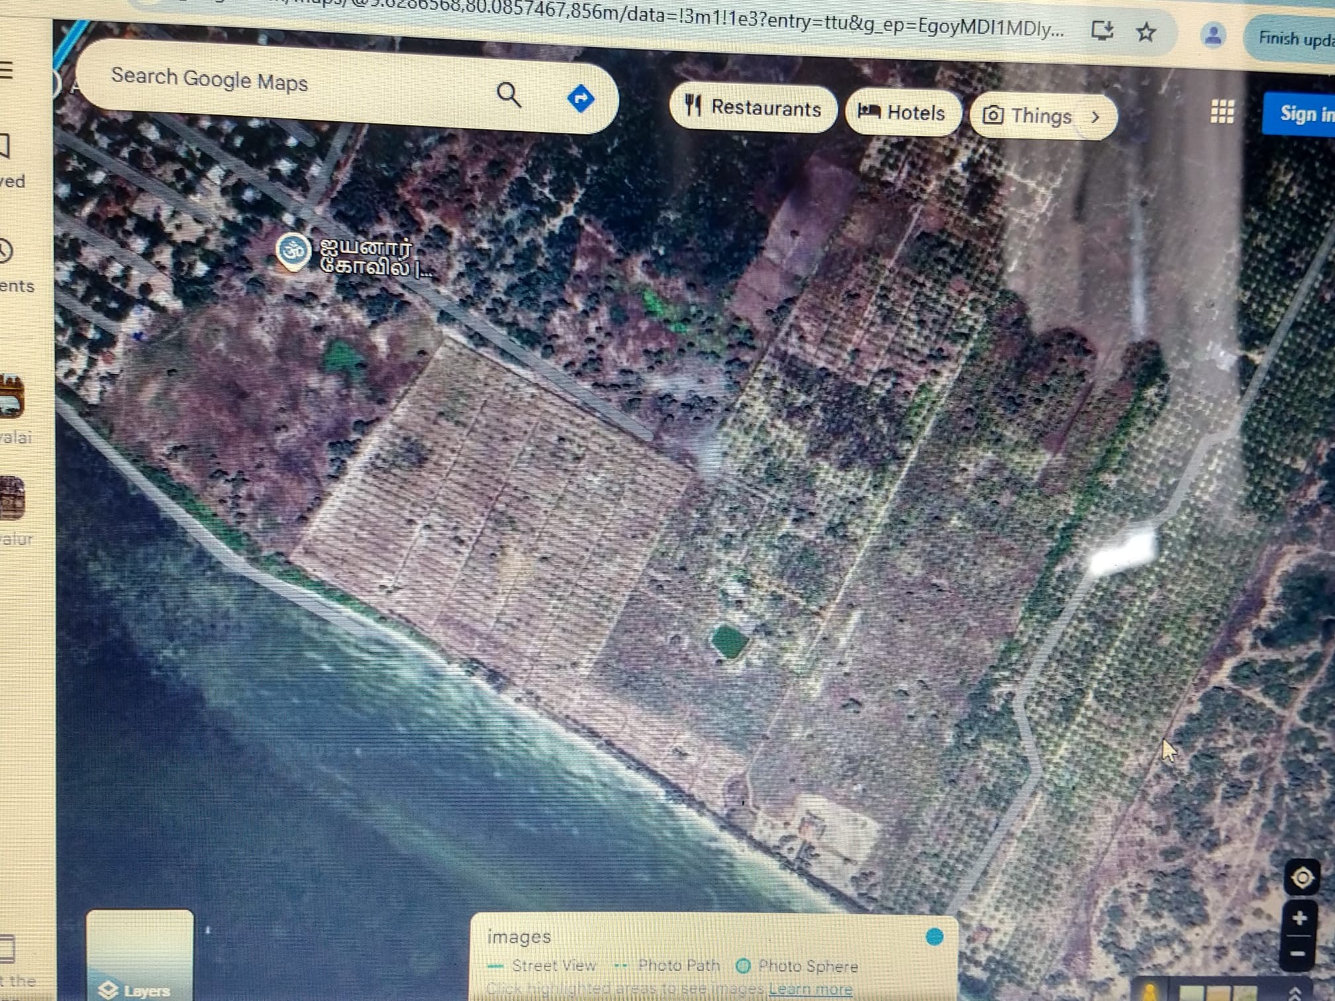The width and height of the screenshot is (1335, 1001).
Task: Open the hamburger menu
Action: tap(7, 70)
